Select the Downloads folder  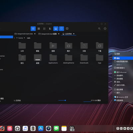point(84,59)
